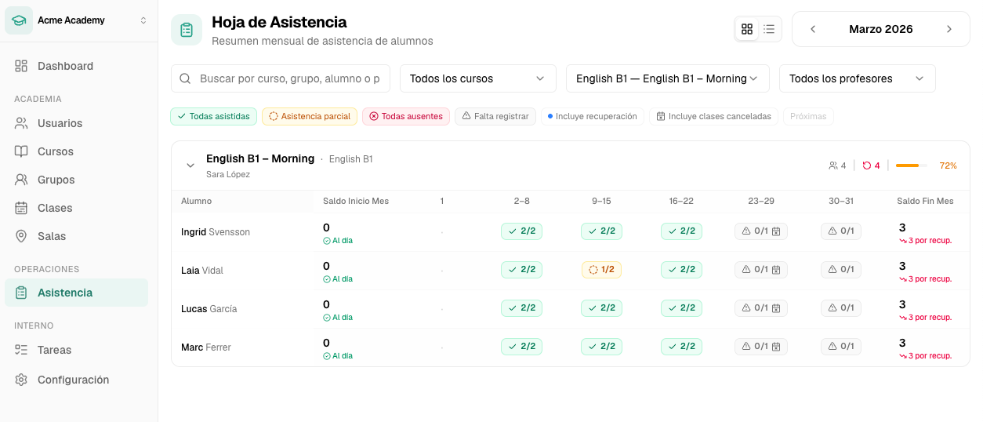Open Marc Ferrer's student row

[570, 347]
